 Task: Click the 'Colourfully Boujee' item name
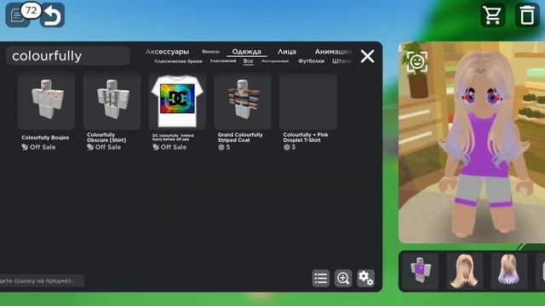coord(45,138)
